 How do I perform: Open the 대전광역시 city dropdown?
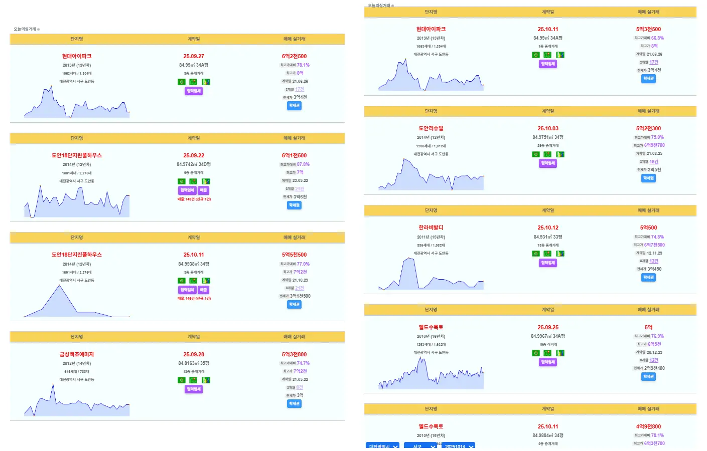tap(382, 446)
